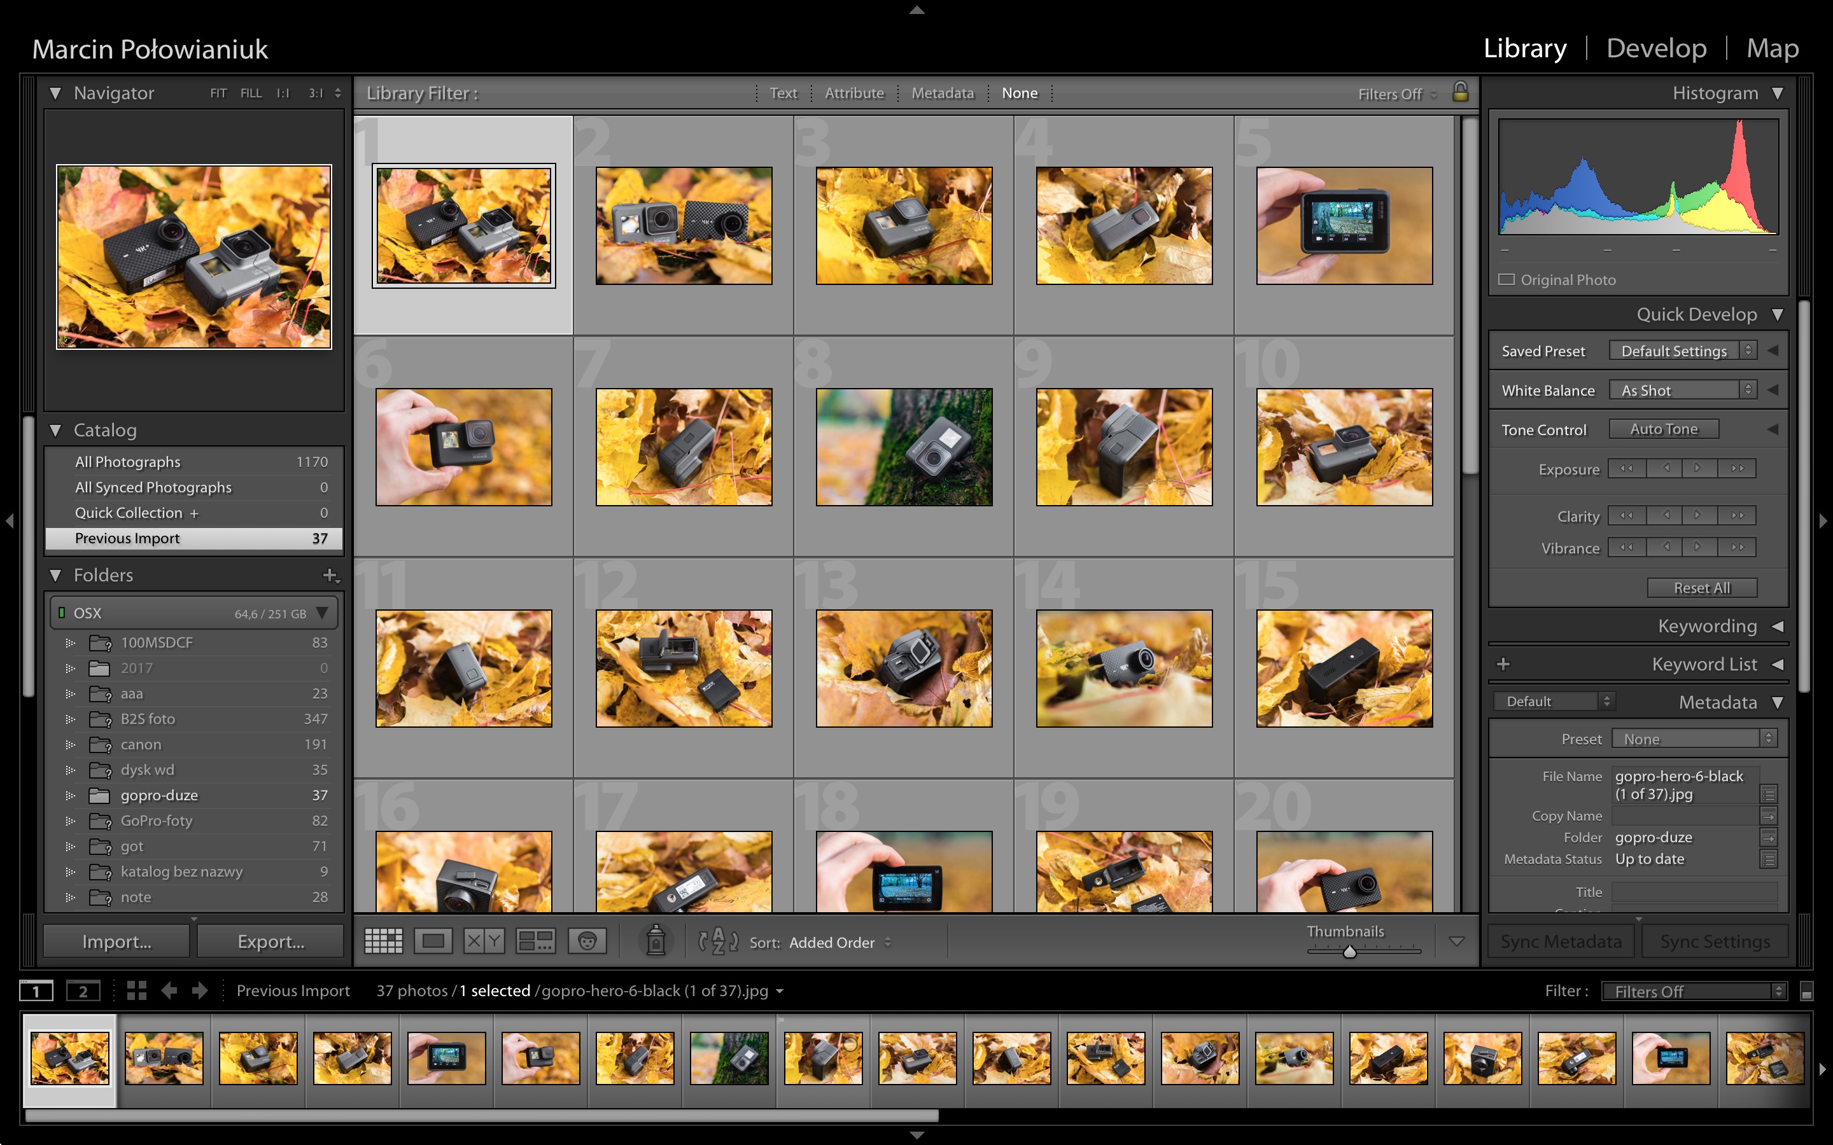Enable the Metadata library filter
This screenshot has width=1833, height=1145.
pos(942,93)
